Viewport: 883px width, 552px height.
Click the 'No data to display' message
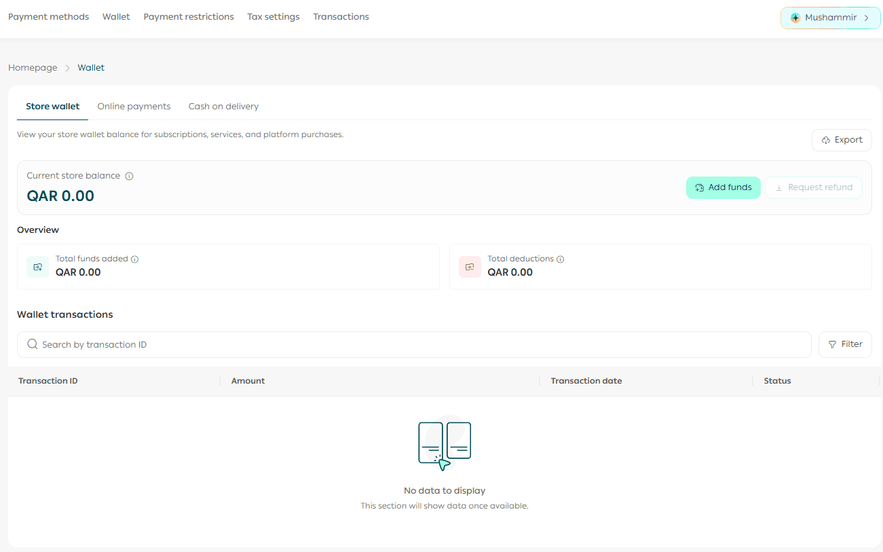click(445, 491)
